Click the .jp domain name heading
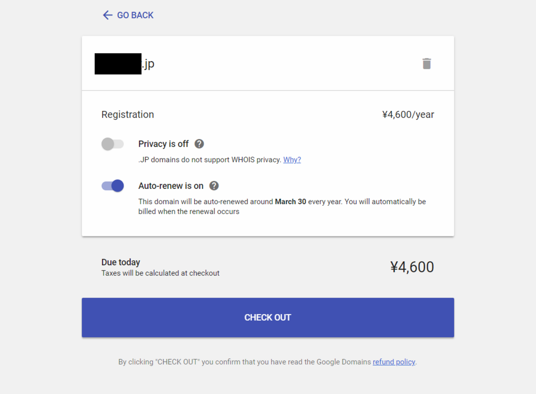Viewport: 536px width, 394px height. pos(125,64)
